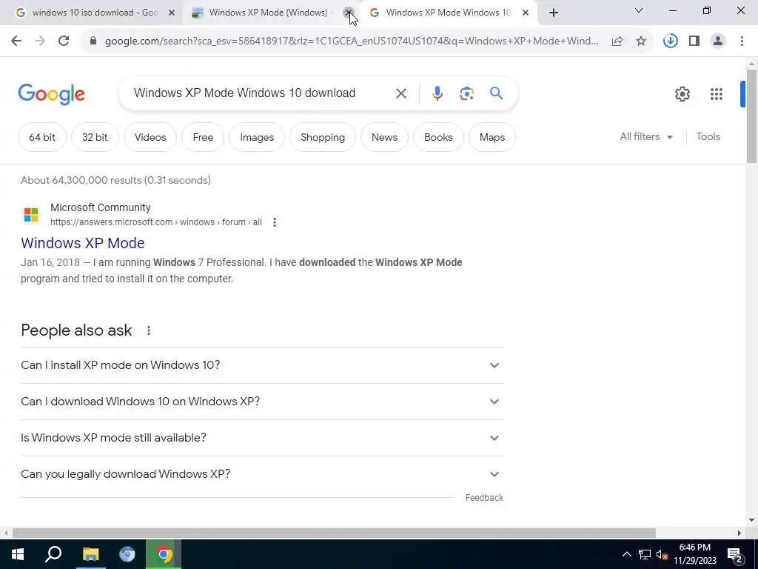Open the People also ask options menu
Screen dimensions: 758x569
[148, 330]
